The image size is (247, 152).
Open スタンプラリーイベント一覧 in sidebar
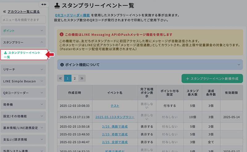click(x=24, y=55)
